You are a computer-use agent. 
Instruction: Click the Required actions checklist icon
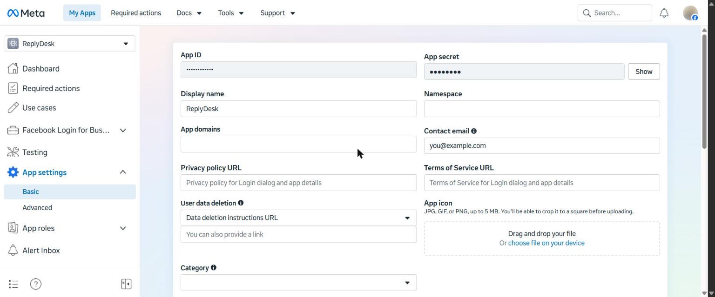[13, 88]
